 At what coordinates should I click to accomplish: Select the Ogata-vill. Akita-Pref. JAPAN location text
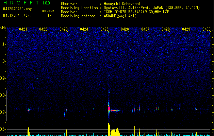click(152, 8)
